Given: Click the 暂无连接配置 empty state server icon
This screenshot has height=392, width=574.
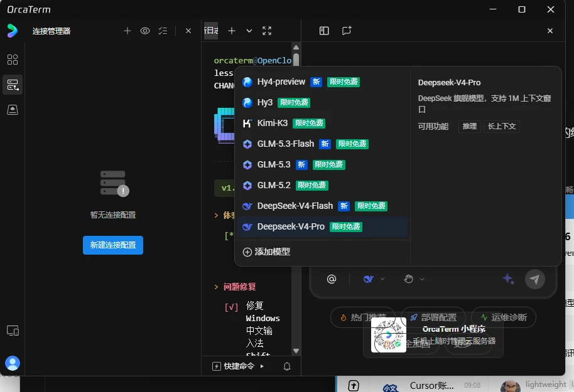Looking at the screenshot, I should (x=114, y=183).
